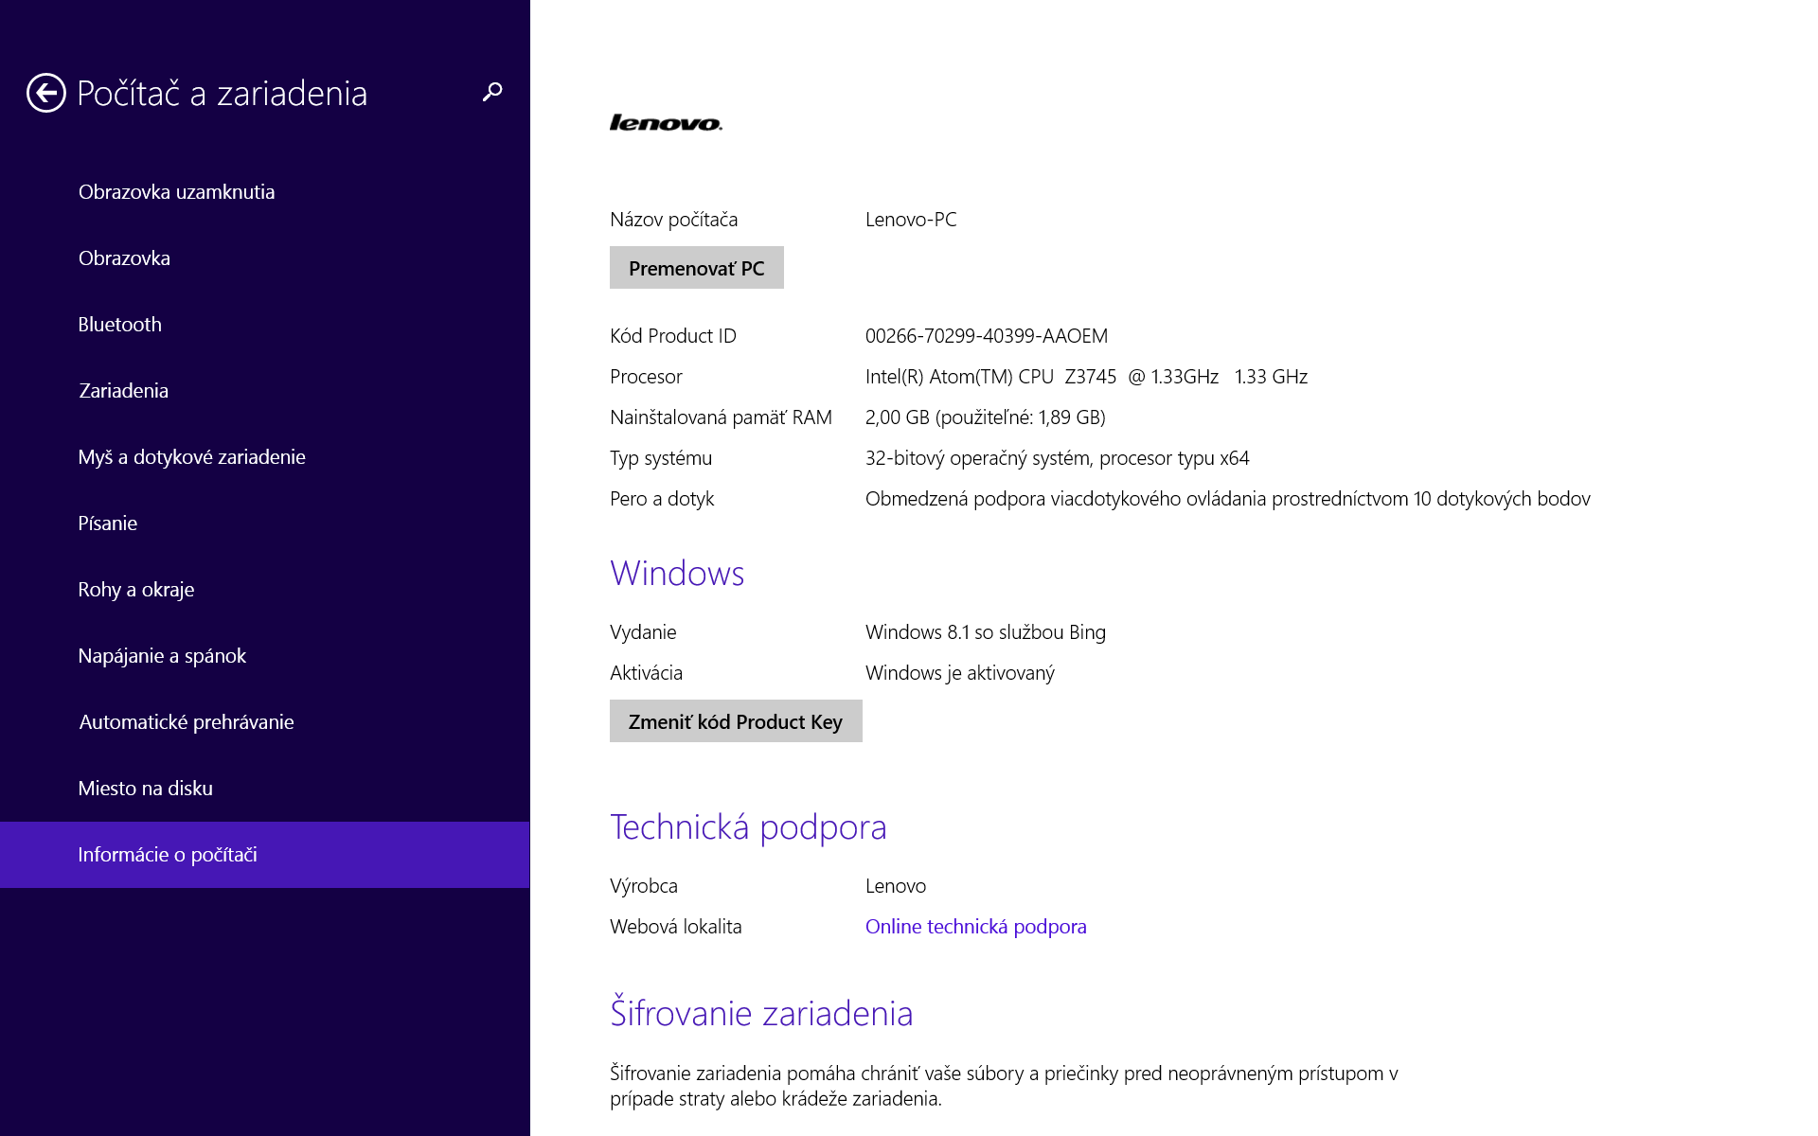Click 32-bitový operačný systém text

[1058, 458]
